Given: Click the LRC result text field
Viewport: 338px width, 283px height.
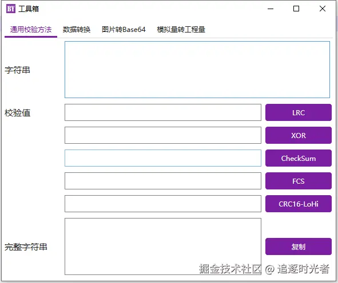Looking at the screenshot, I should tap(163, 112).
